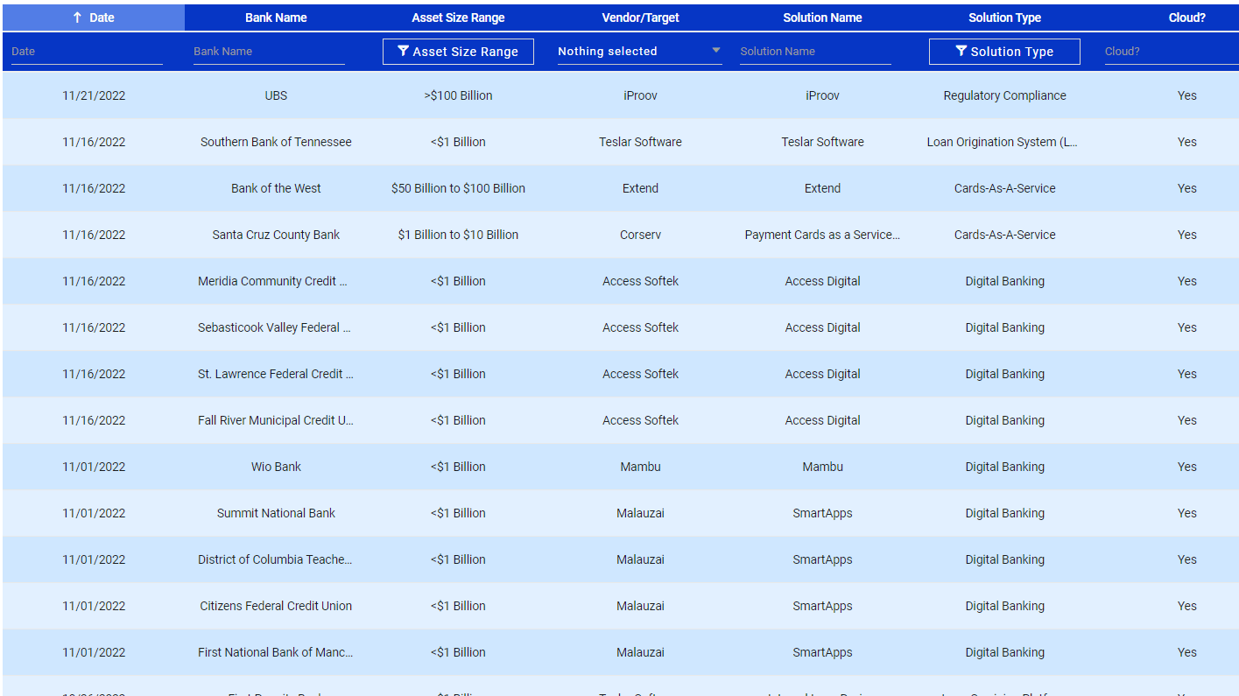Click the Asset Size Range column header
Screen dimensions: 1239x696
point(458,18)
